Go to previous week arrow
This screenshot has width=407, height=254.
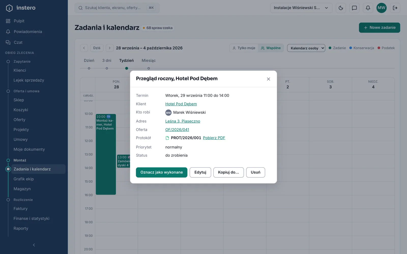84,48
